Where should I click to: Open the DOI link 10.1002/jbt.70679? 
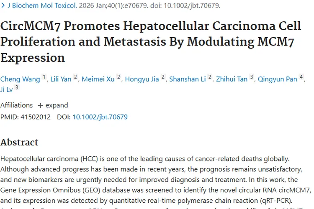(x=100, y=117)
